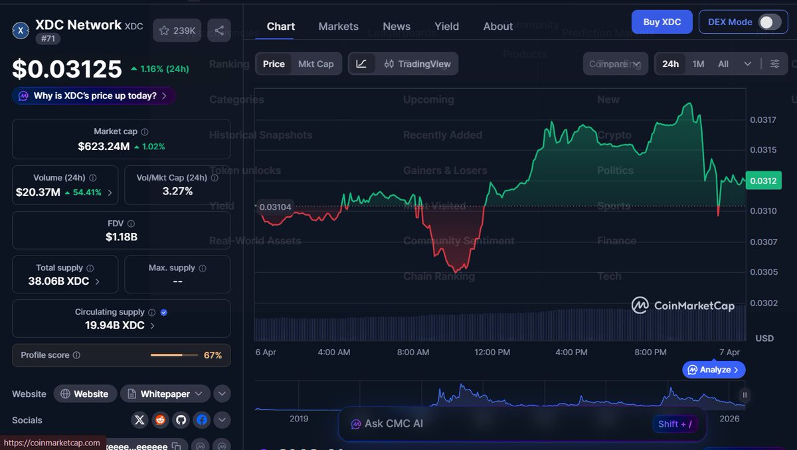The height and width of the screenshot is (450, 797).
Task: Click the Buy XDC button
Action: click(x=662, y=22)
